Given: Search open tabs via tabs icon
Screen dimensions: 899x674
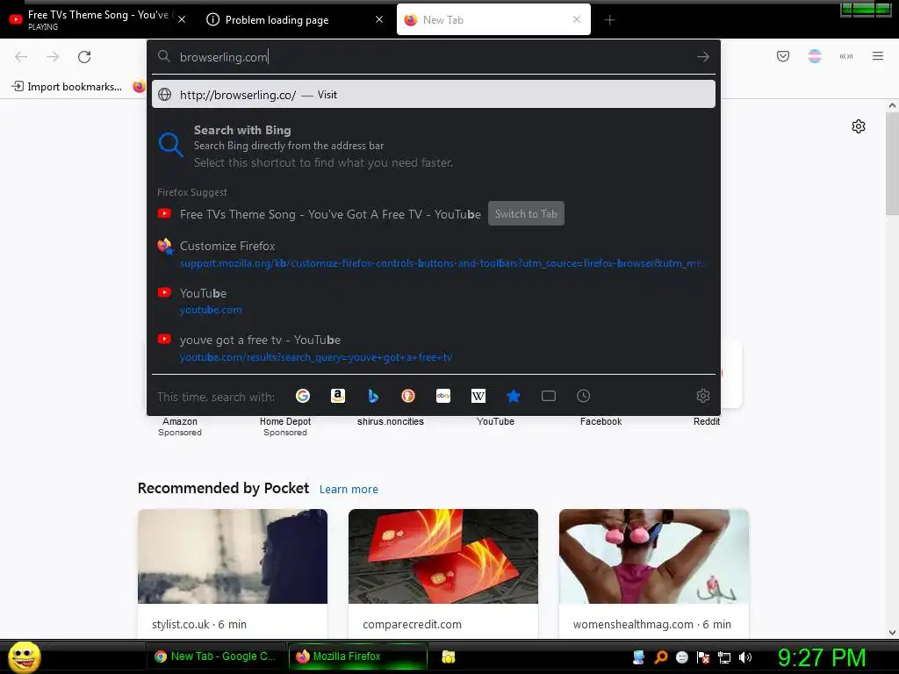Looking at the screenshot, I should click(x=548, y=396).
